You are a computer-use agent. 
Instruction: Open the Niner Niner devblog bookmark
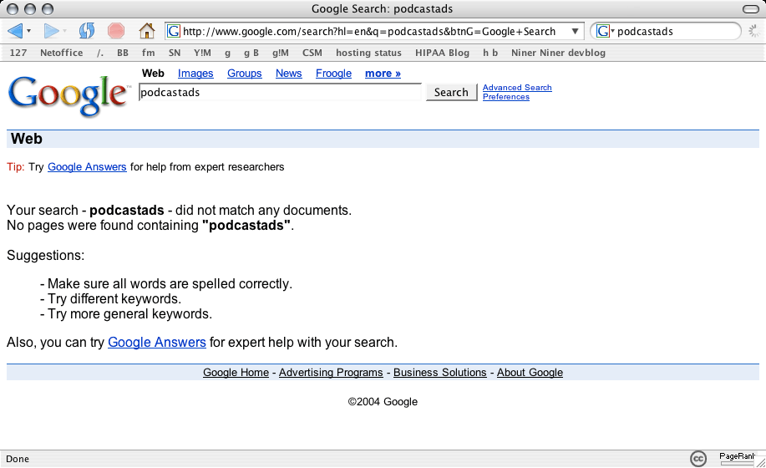(558, 53)
